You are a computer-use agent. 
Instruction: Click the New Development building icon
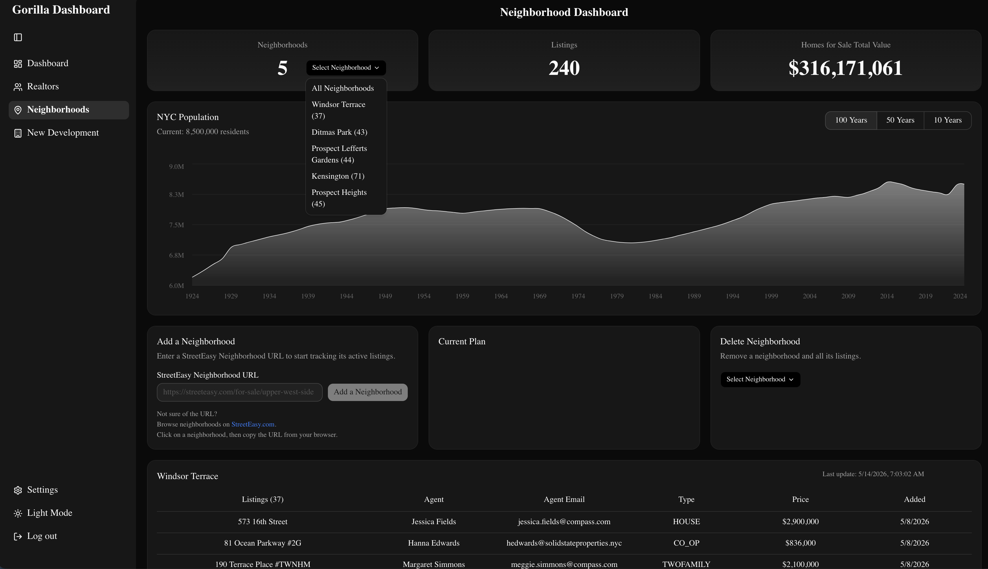(18, 133)
